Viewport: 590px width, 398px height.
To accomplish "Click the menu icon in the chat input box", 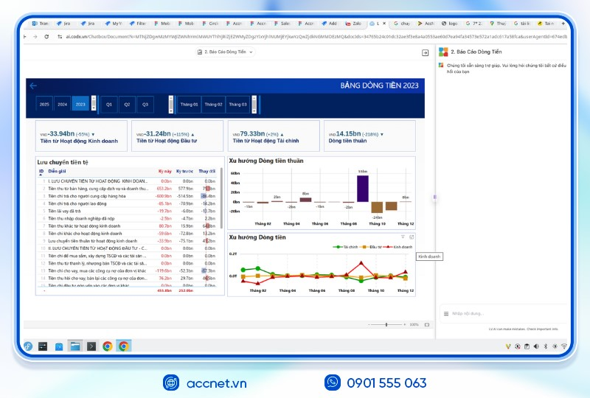I will 446,314.
